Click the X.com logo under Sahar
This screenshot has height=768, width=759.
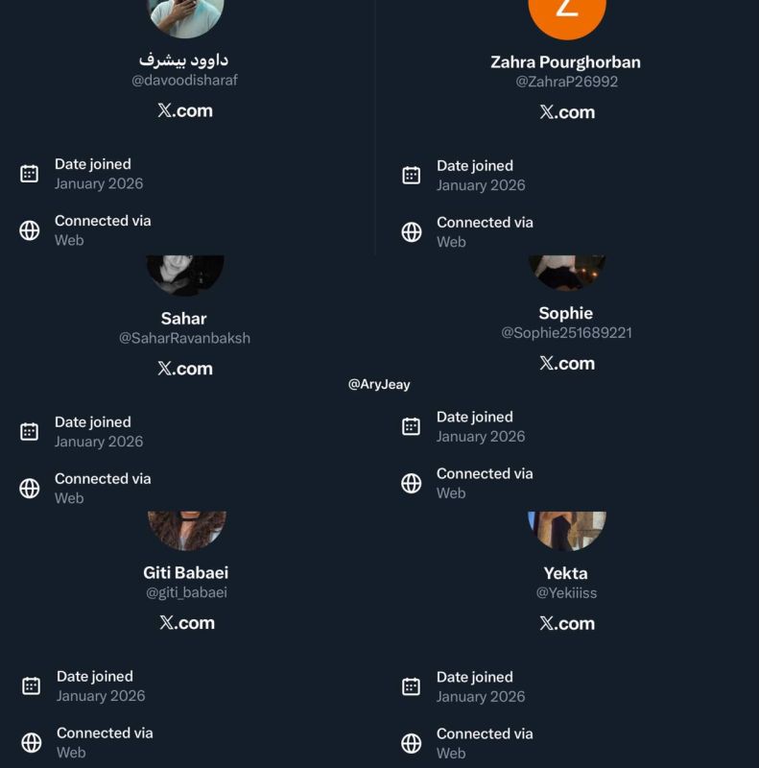184,369
